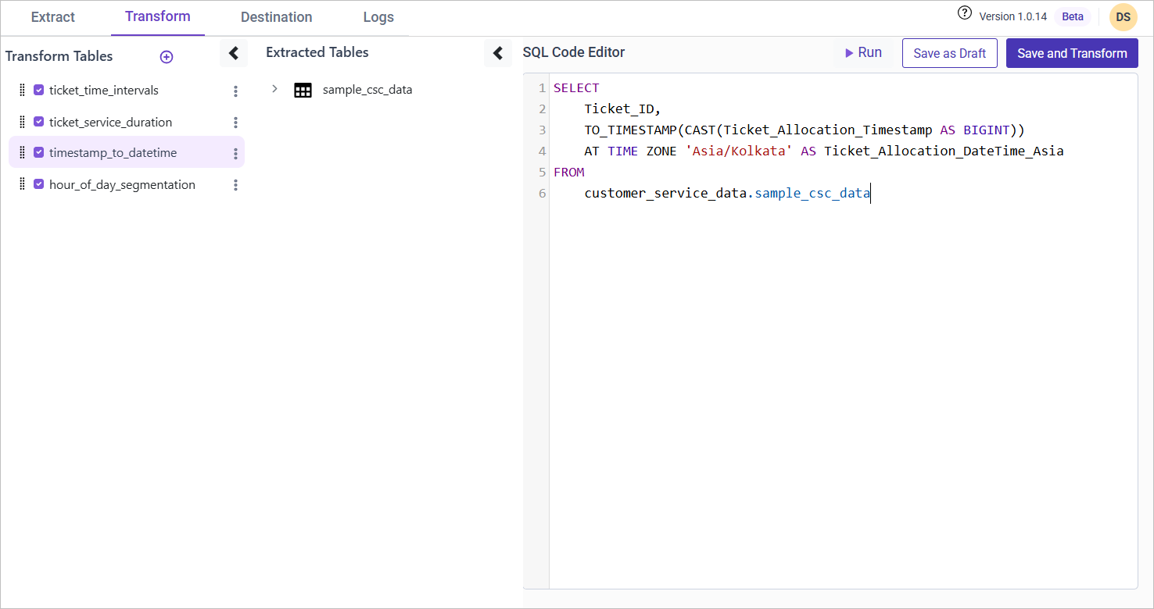Open options menu for ticket_service_duration

pyautogui.click(x=235, y=123)
